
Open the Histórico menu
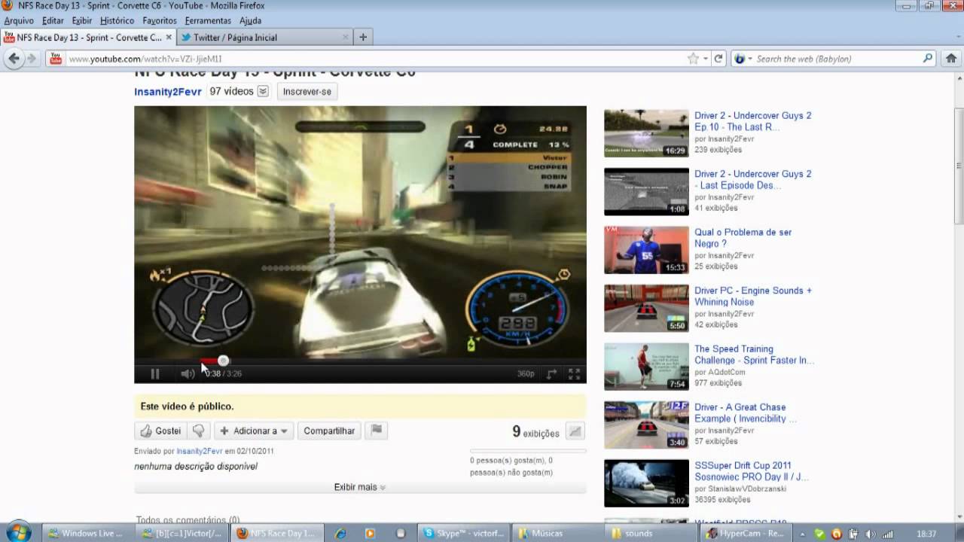tap(117, 20)
